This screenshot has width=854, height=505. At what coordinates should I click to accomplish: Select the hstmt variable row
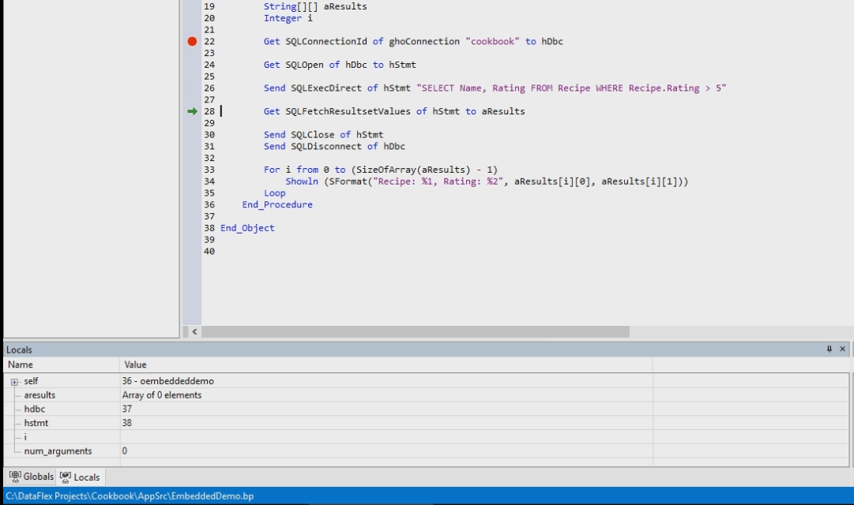36,423
